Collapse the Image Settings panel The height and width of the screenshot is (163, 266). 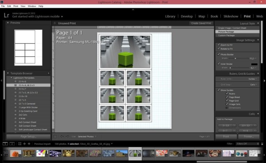coord(258,40)
